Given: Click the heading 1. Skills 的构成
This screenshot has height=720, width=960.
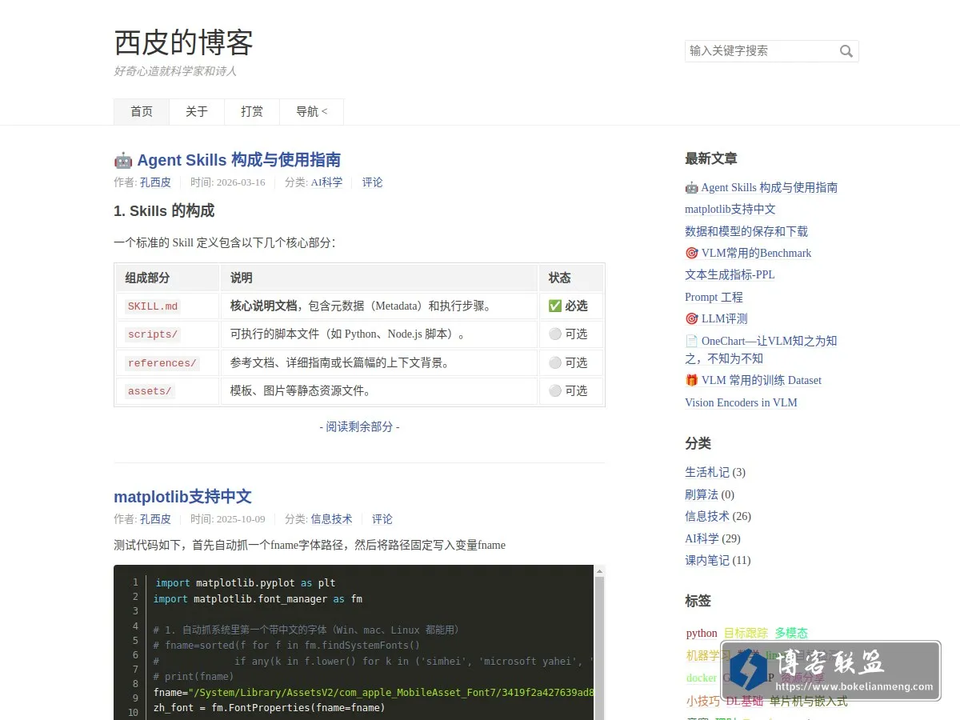Looking at the screenshot, I should click(x=164, y=211).
